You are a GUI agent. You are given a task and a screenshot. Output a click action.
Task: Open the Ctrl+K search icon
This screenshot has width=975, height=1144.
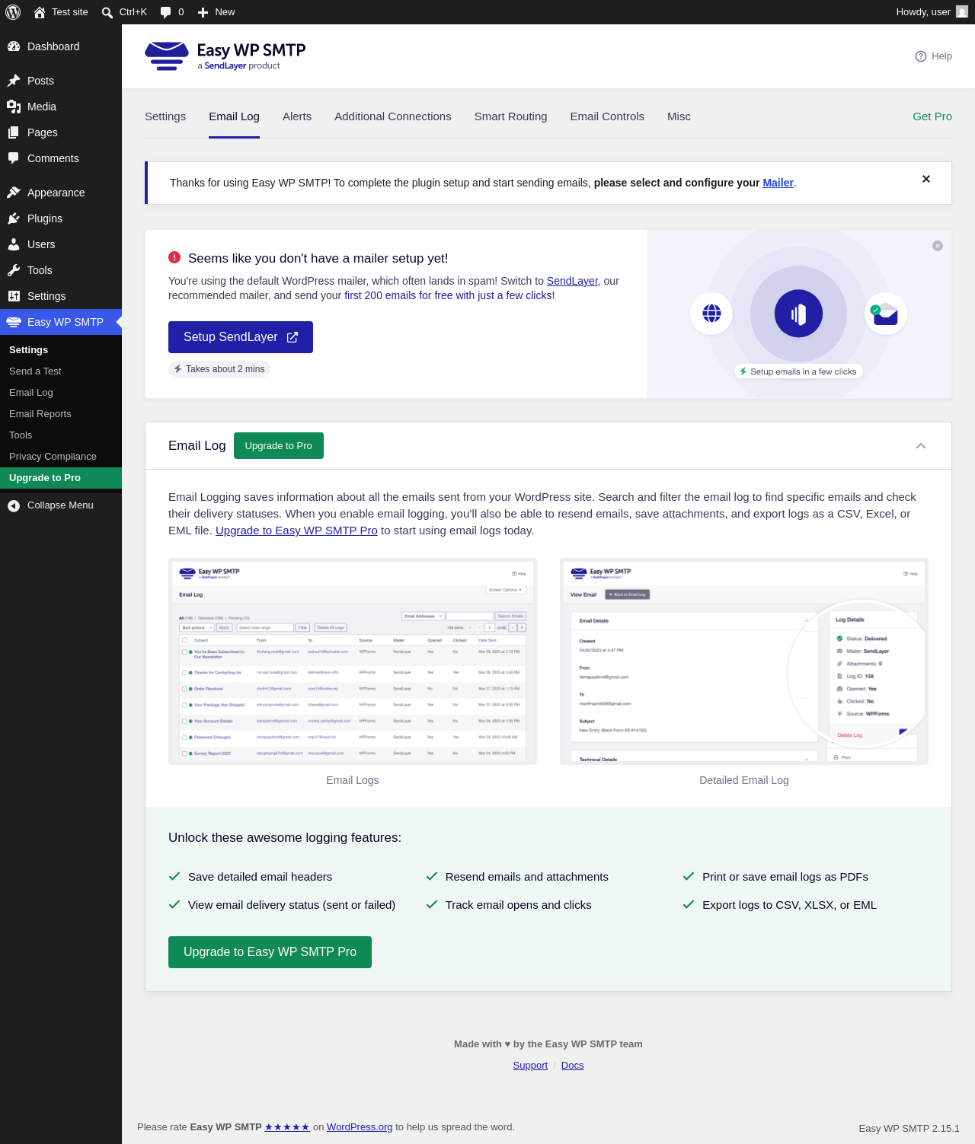pyautogui.click(x=107, y=12)
